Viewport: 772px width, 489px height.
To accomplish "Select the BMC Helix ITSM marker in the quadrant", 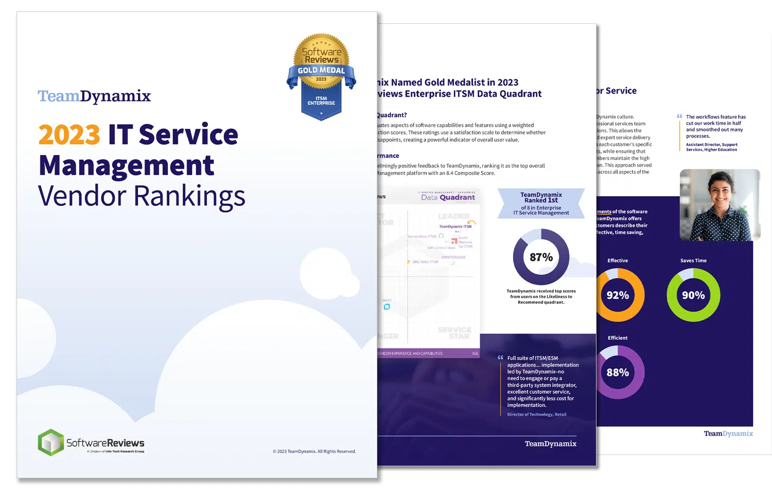I will pos(409,261).
